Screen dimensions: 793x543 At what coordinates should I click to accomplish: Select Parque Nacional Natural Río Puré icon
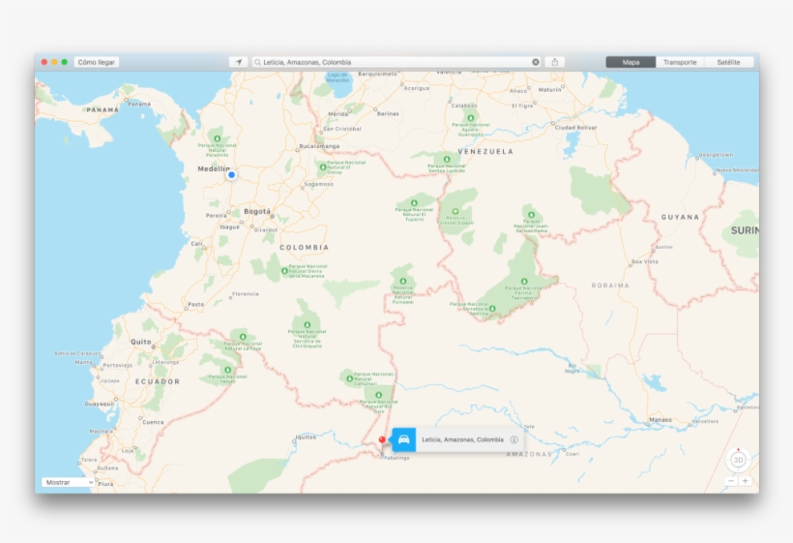click(378, 395)
